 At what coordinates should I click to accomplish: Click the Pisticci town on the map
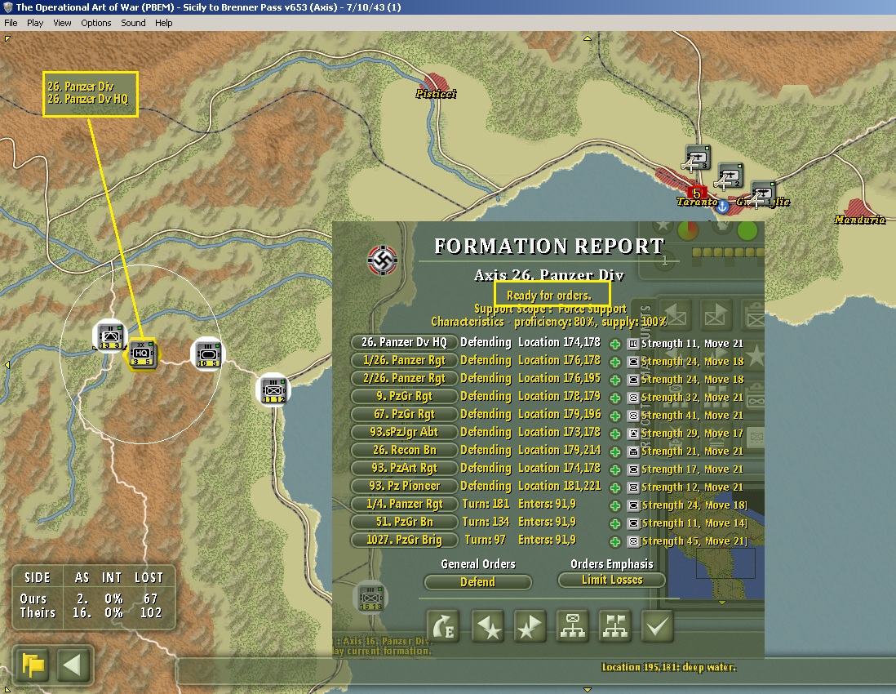pyautogui.click(x=436, y=85)
